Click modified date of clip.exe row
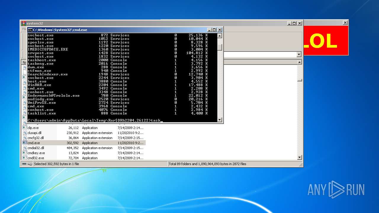 pos(130,128)
